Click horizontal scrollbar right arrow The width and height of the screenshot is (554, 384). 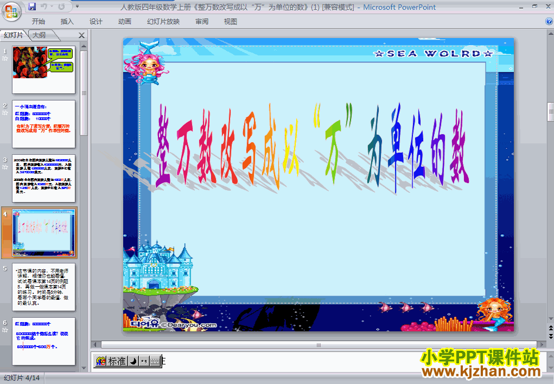point(542,344)
